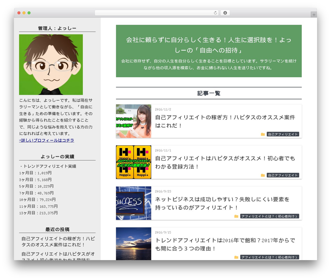The width and height of the screenshot is (331, 280).
Task: Select 自己アフィリエイト category tag on 2016/11/2 article
Action: pos(283,134)
